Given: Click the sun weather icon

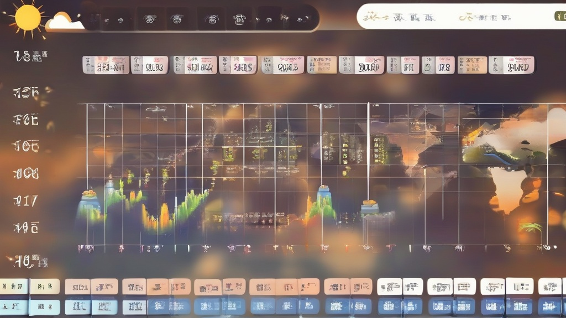Looking at the screenshot, I should coord(28,17).
